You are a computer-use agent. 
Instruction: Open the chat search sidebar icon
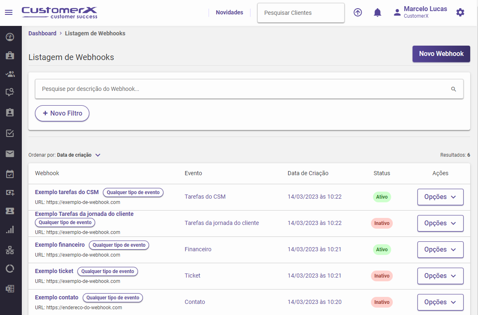coord(10,92)
